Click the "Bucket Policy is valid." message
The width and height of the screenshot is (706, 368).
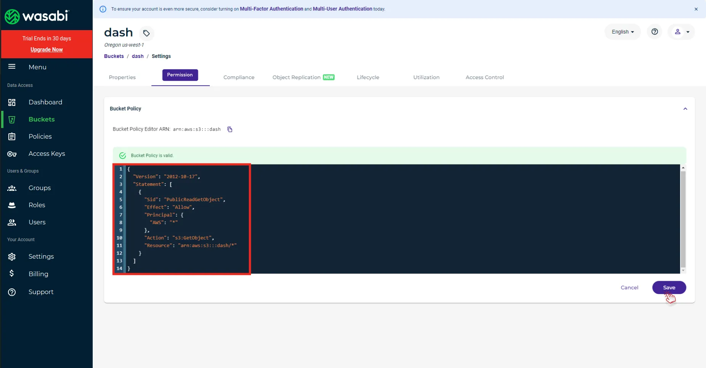coord(152,155)
